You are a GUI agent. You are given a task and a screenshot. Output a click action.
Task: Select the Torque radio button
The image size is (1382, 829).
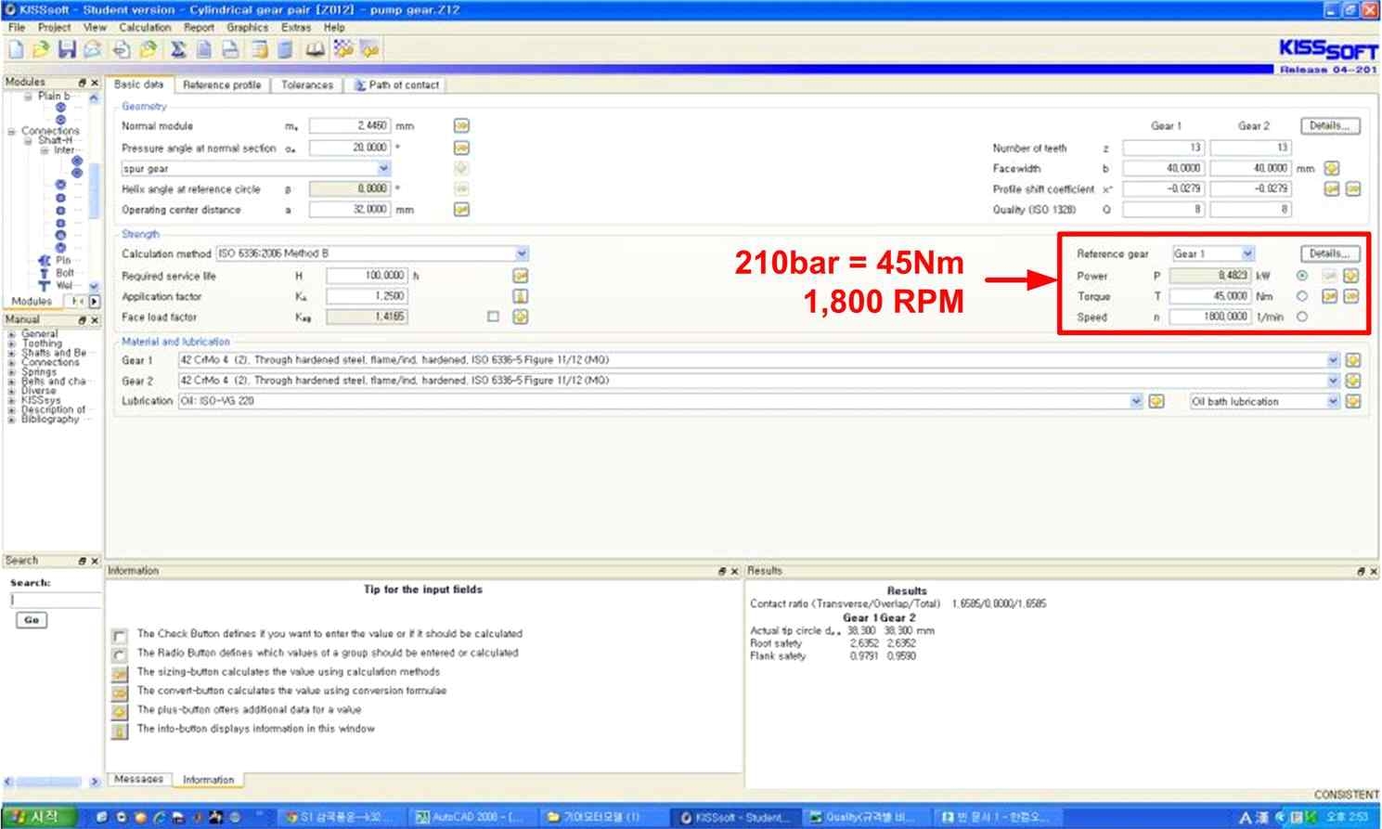(x=1302, y=296)
